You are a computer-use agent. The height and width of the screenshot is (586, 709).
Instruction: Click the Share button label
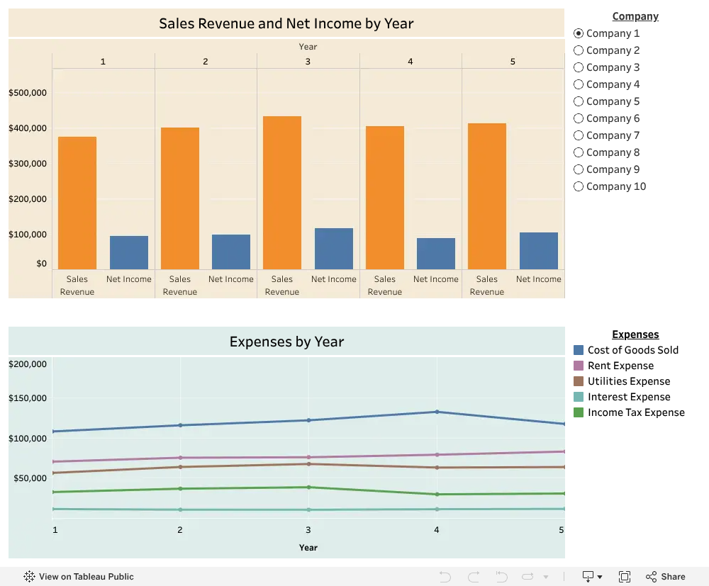pyautogui.click(x=673, y=577)
